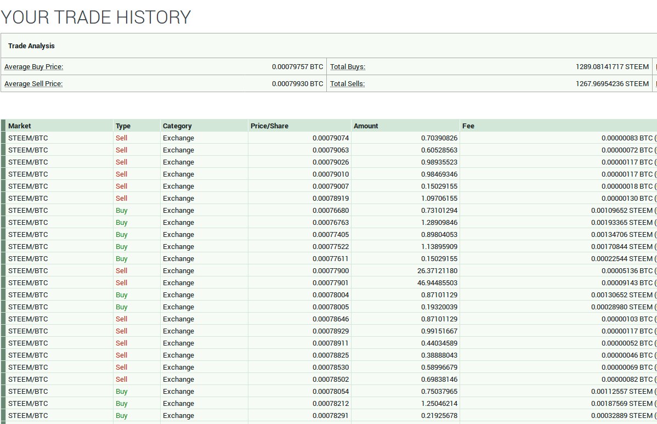This screenshot has width=657, height=424.
Task: Select fee 0.00005136 BTC
Action: [x=627, y=270]
